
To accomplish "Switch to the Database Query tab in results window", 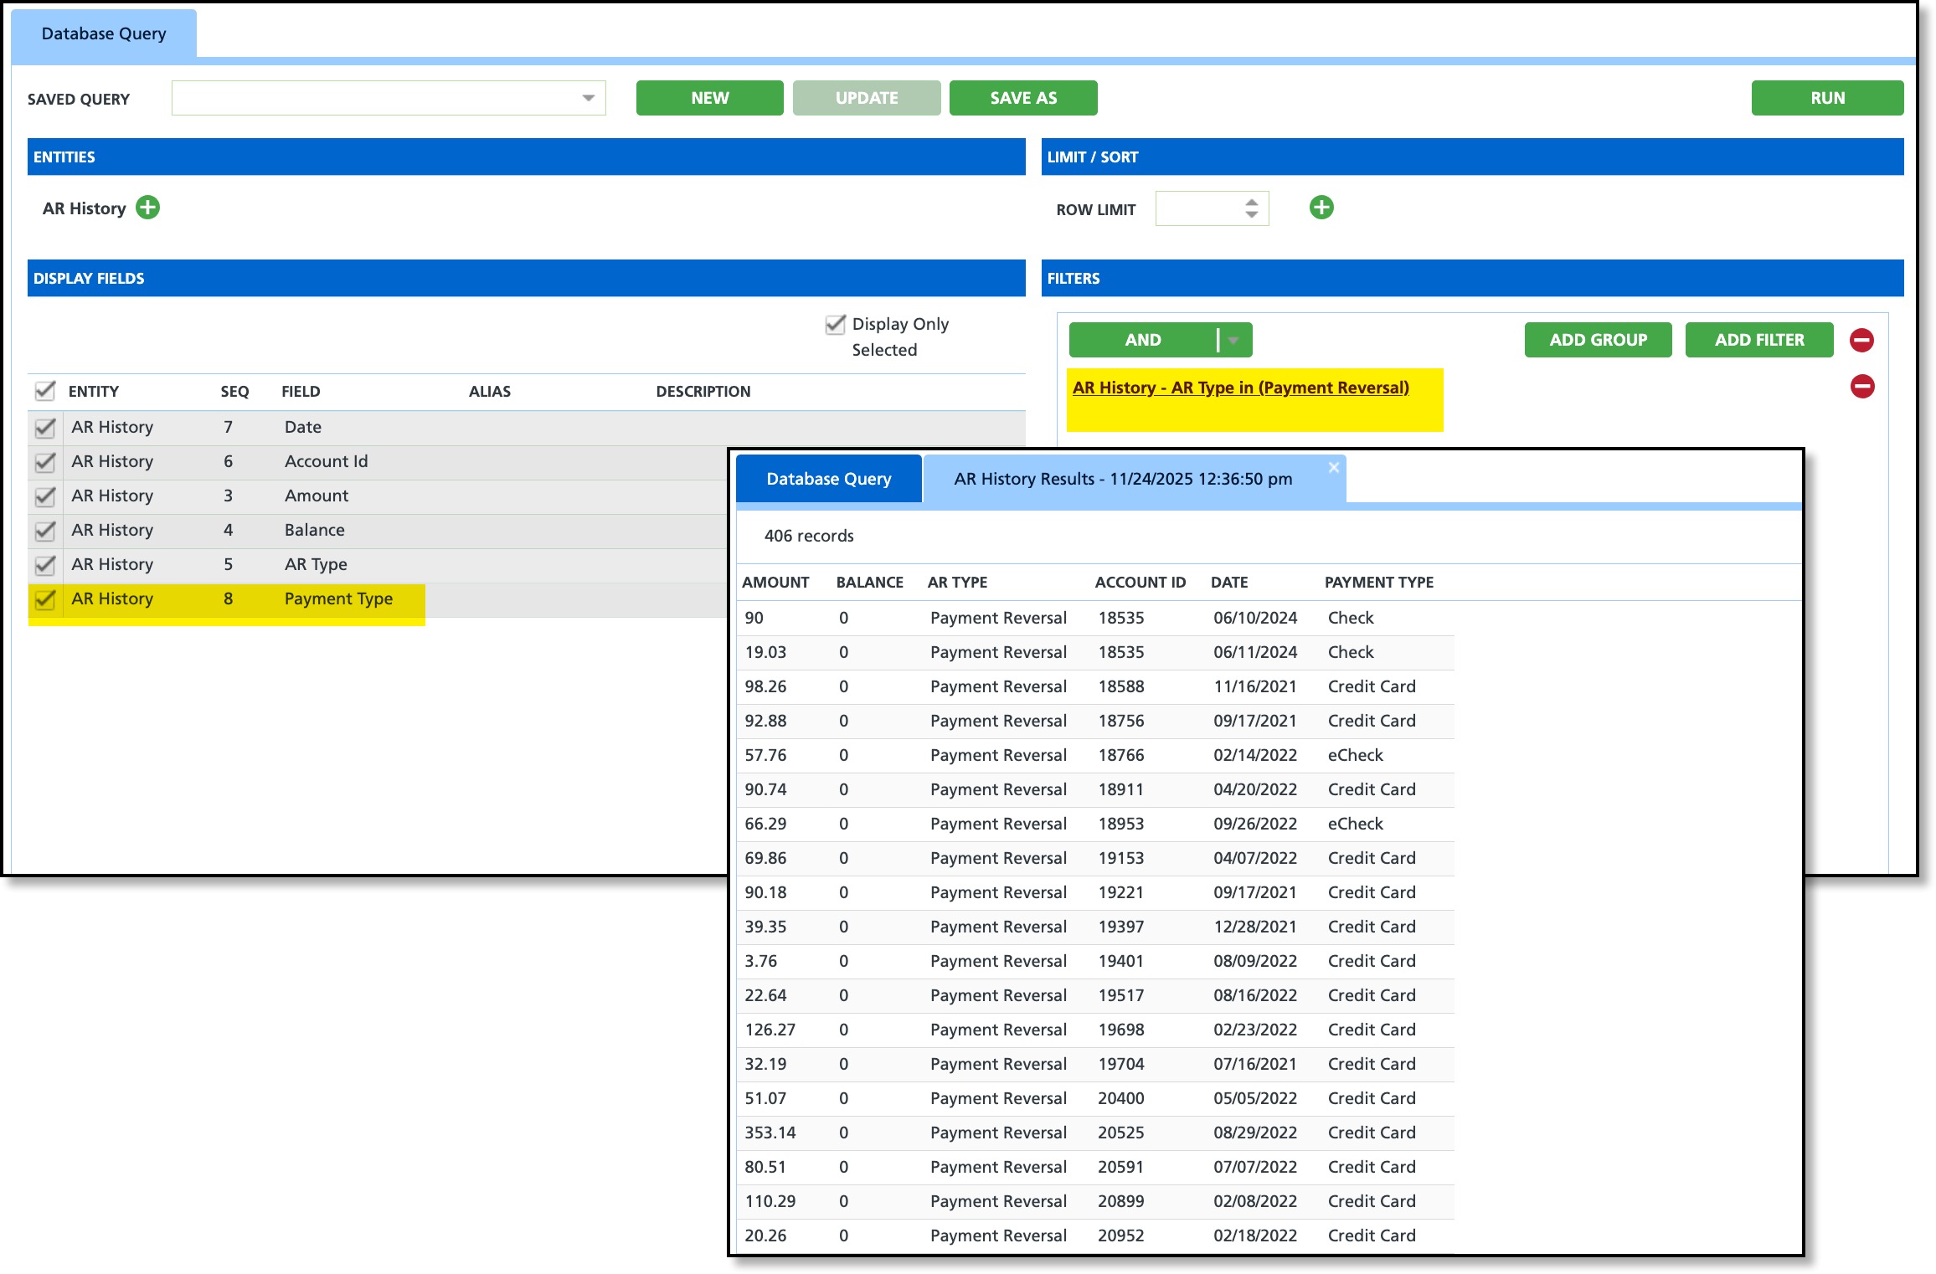I will (828, 479).
